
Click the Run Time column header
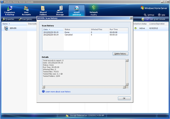[118, 29]
